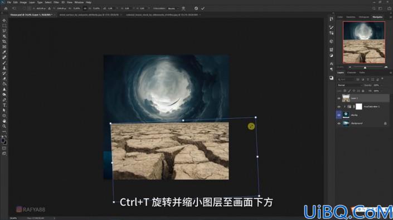Switch to the Channels tab

click(351, 73)
